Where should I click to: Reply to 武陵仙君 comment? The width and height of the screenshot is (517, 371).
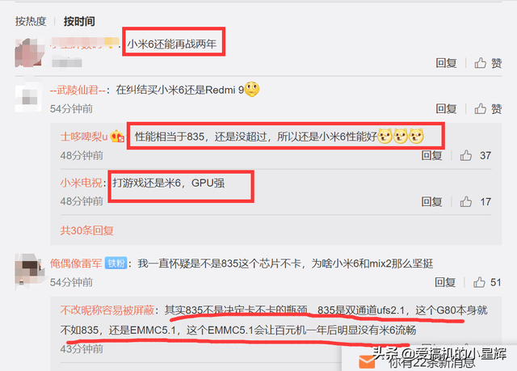446,108
